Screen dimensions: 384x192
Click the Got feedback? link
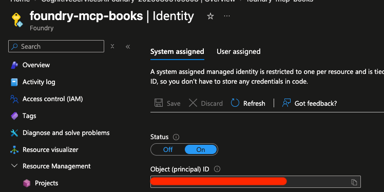click(316, 104)
